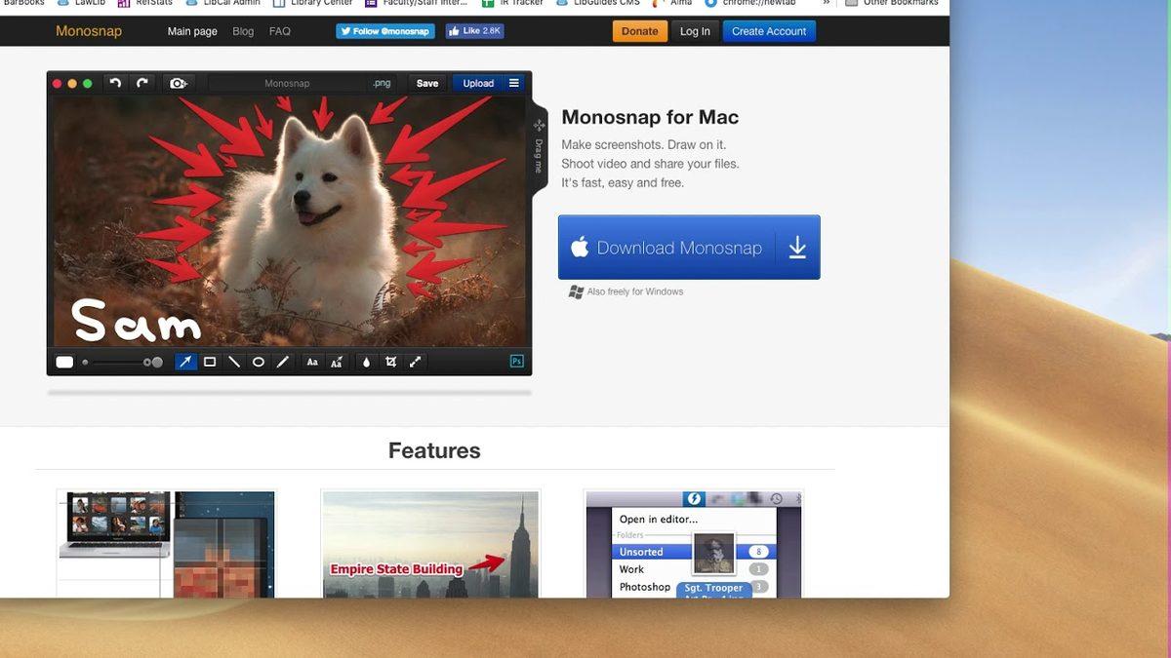Open the Empire State Building feature thumbnail
Image resolution: width=1171 pixels, height=658 pixels.
(x=430, y=544)
